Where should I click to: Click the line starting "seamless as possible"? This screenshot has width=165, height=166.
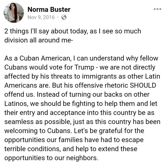tap(82, 122)
